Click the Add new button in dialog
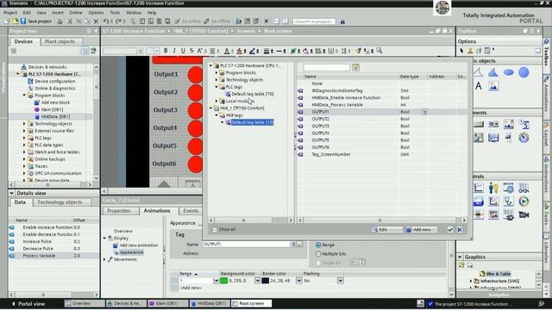This screenshot has width=552, height=310. [x=421, y=230]
